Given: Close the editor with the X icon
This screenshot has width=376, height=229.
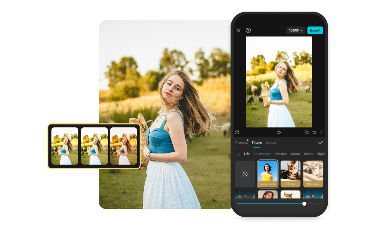Looking at the screenshot, I should click(x=238, y=31).
